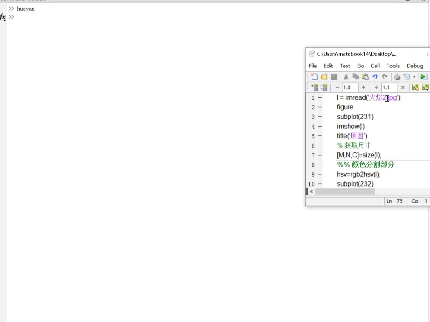The height and width of the screenshot is (322, 430).
Task: Paste clipboard in editor toolbar
Action: (365, 77)
